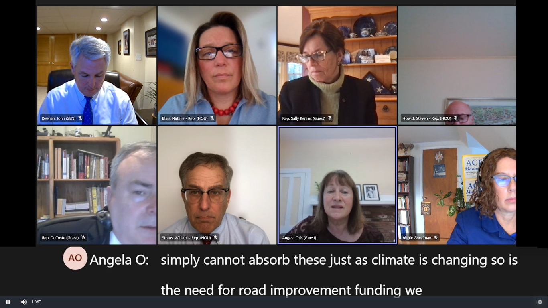Mute the player volume speaker icon
The height and width of the screenshot is (308, 548).
24,302
